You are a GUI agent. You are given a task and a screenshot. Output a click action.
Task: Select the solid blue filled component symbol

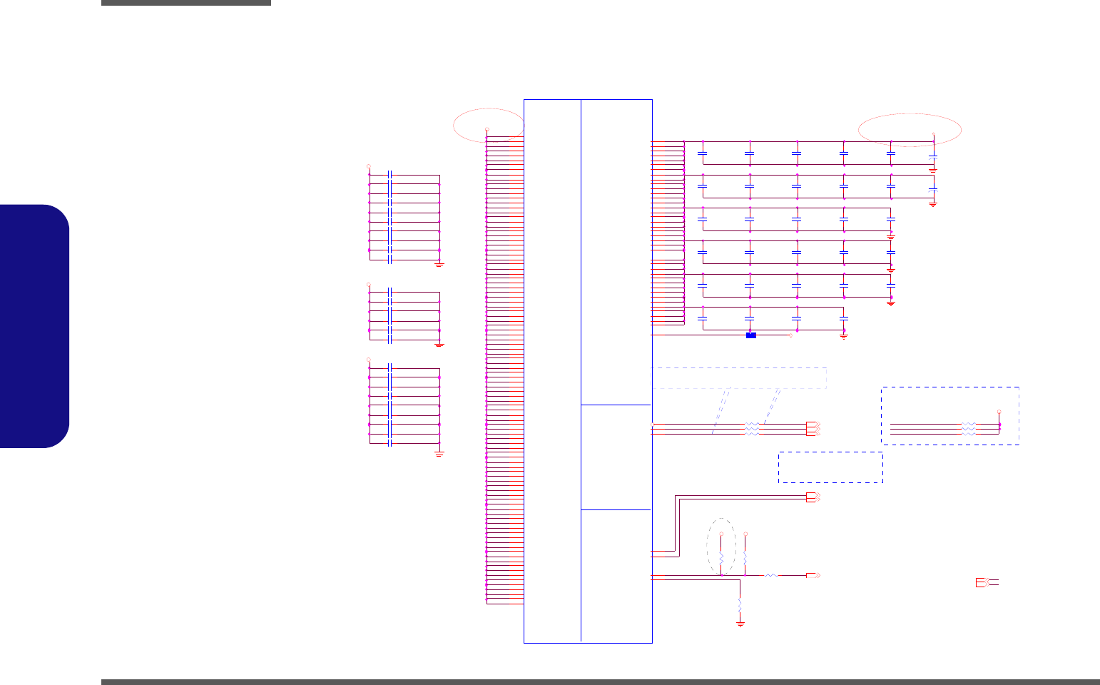(750, 335)
